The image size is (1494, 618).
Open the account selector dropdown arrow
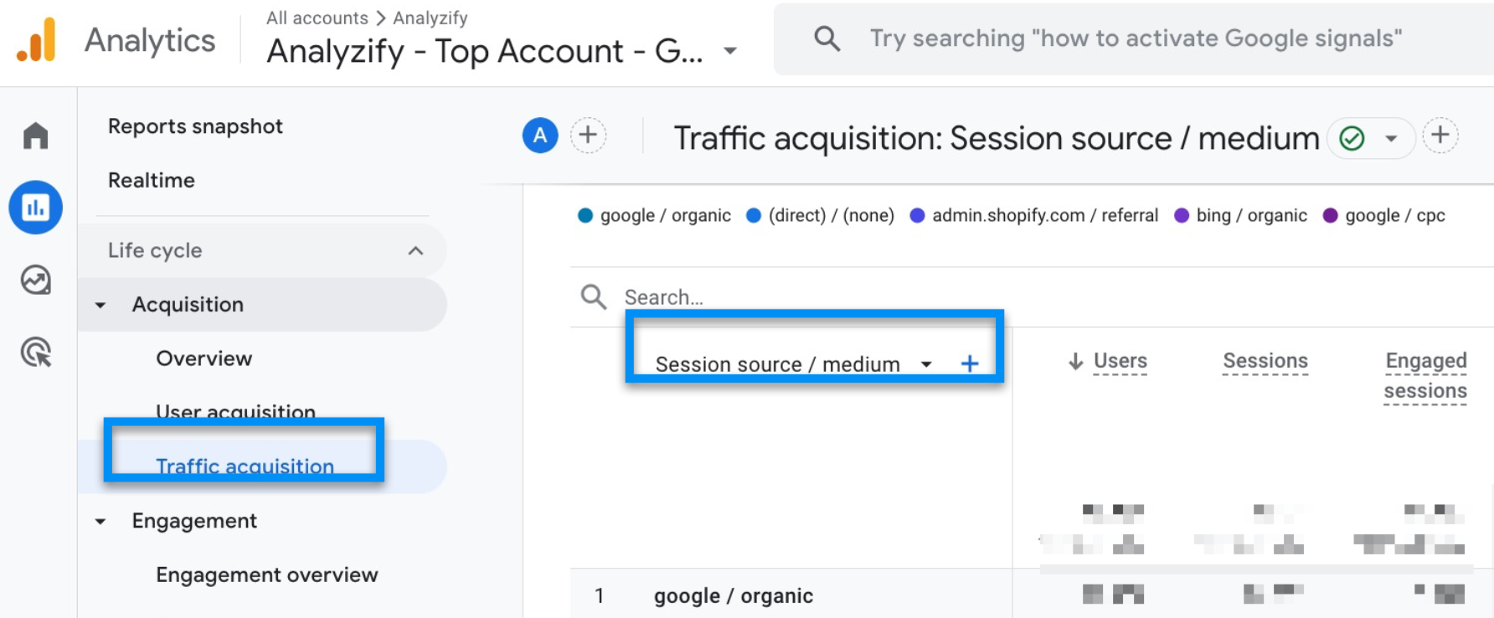[730, 51]
